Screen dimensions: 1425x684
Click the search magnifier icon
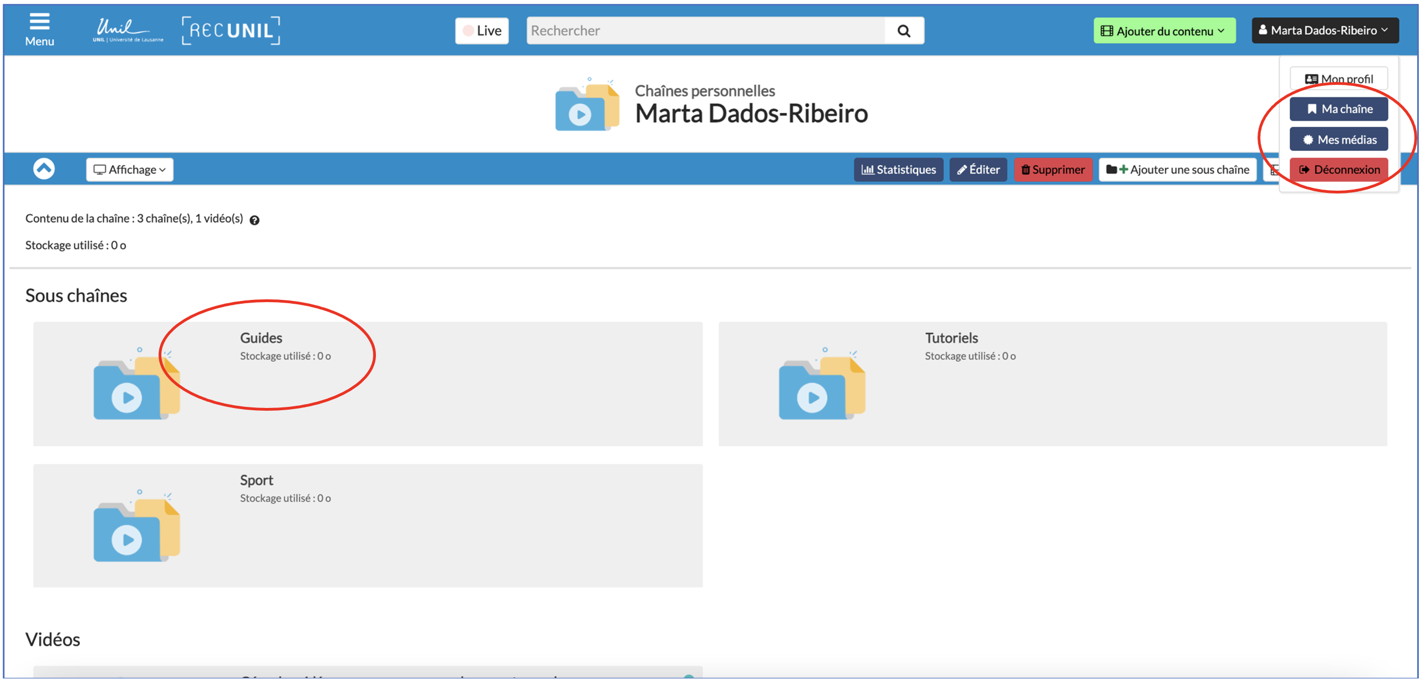click(903, 31)
